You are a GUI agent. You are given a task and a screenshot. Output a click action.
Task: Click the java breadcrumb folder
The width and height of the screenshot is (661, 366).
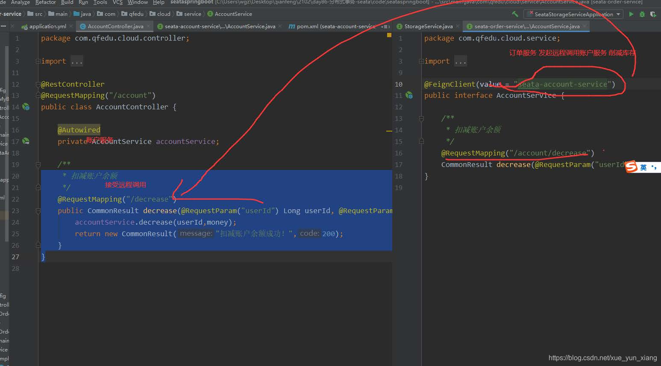[82, 14]
